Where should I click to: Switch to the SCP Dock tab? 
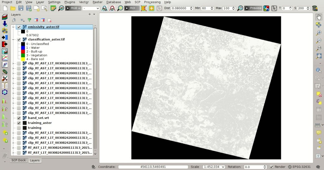click(19, 160)
